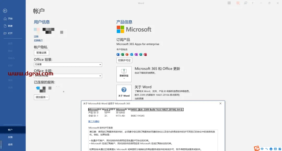Click the 切换帐户 link
Viewport: 282px width, 151px height.
[38, 40]
